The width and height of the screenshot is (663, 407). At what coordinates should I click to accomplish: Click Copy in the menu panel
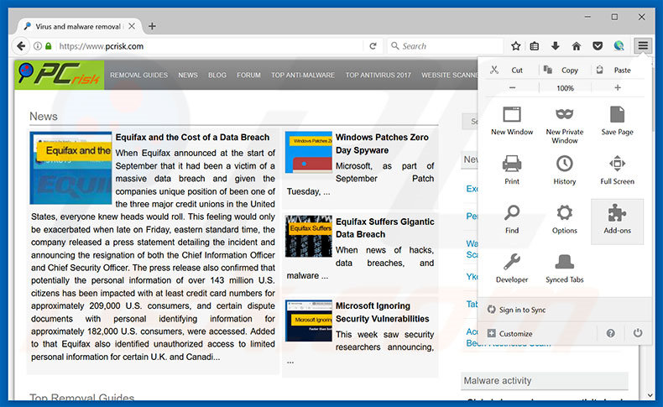[x=561, y=70]
